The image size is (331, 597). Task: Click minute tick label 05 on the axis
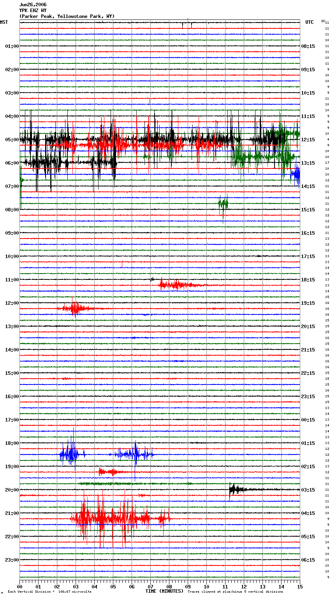click(x=113, y=586)
